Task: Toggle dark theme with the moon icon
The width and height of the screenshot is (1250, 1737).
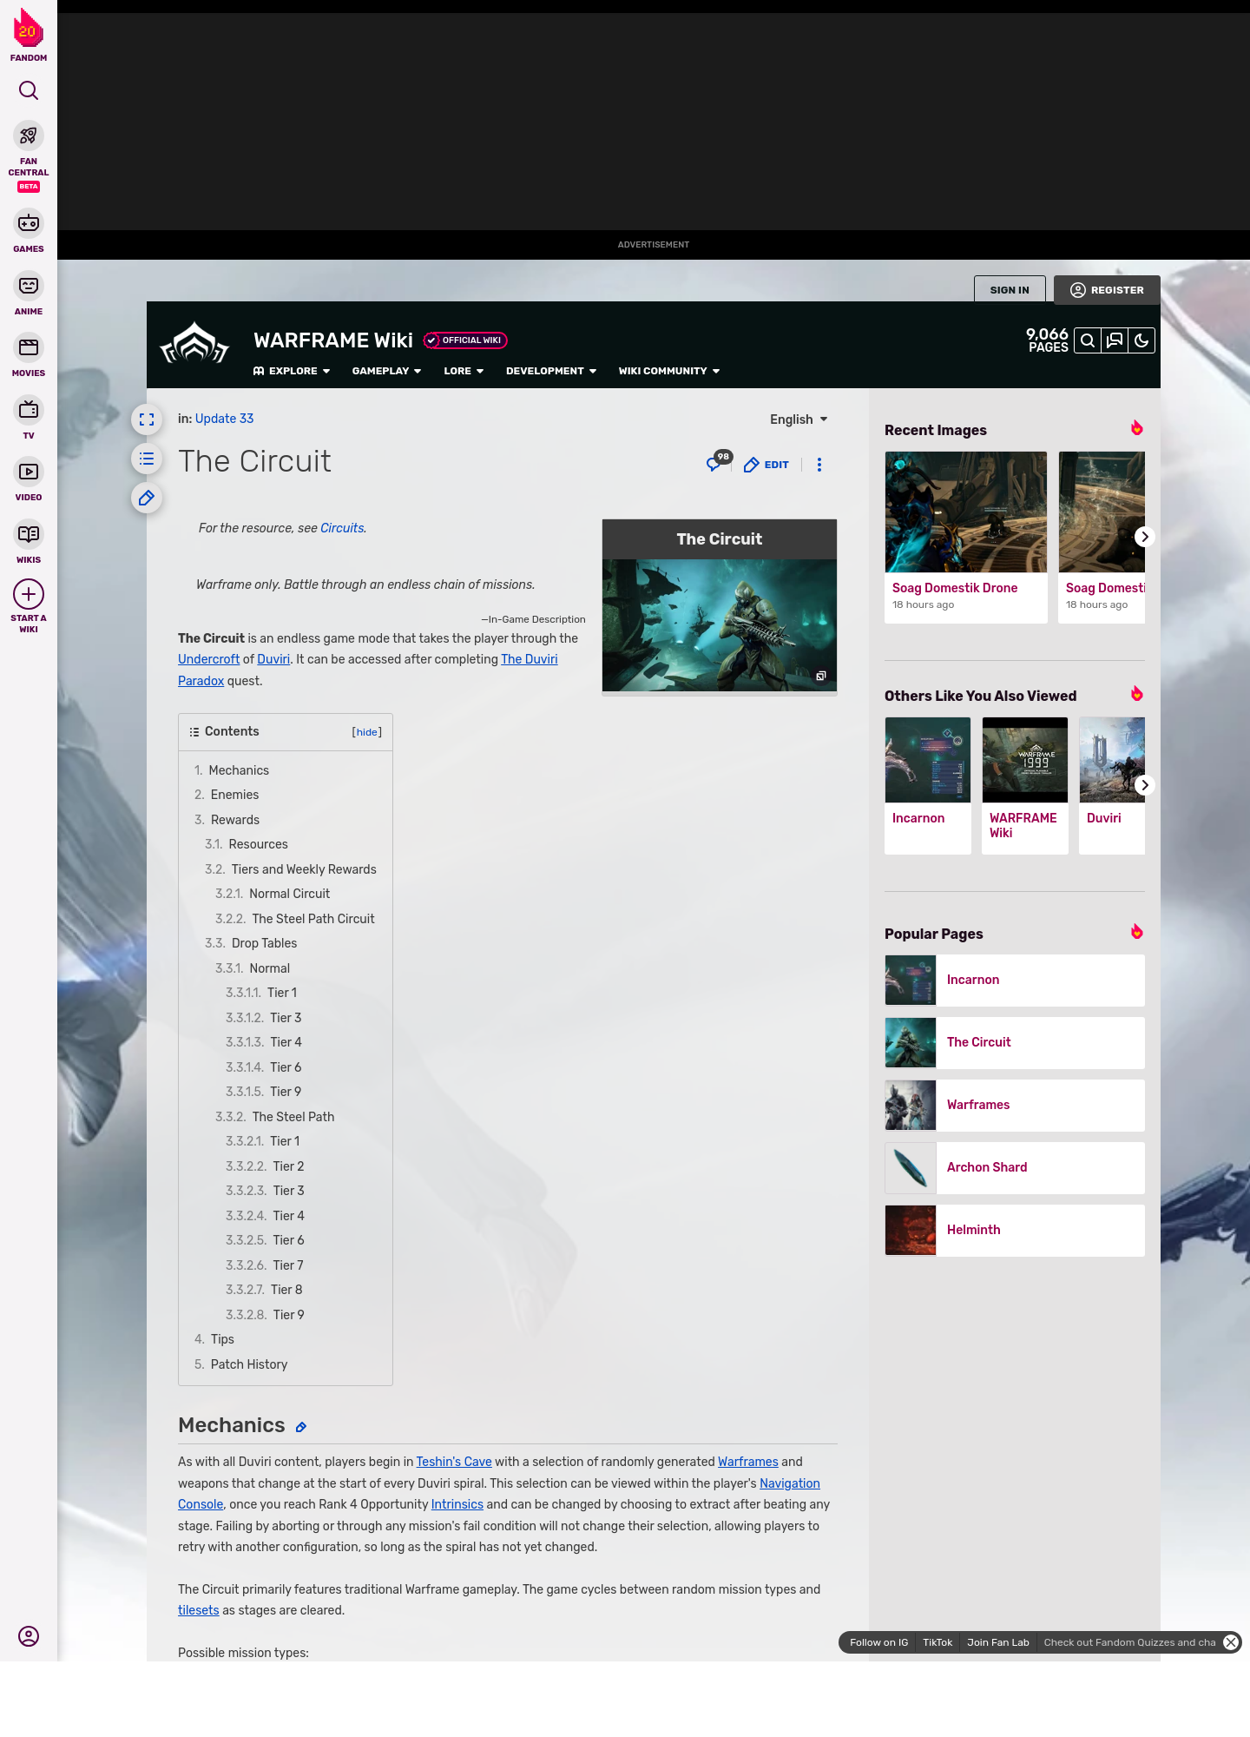Action: tap(1141, 340)
